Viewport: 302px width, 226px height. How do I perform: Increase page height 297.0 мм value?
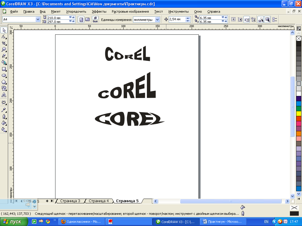click(73, 21)
